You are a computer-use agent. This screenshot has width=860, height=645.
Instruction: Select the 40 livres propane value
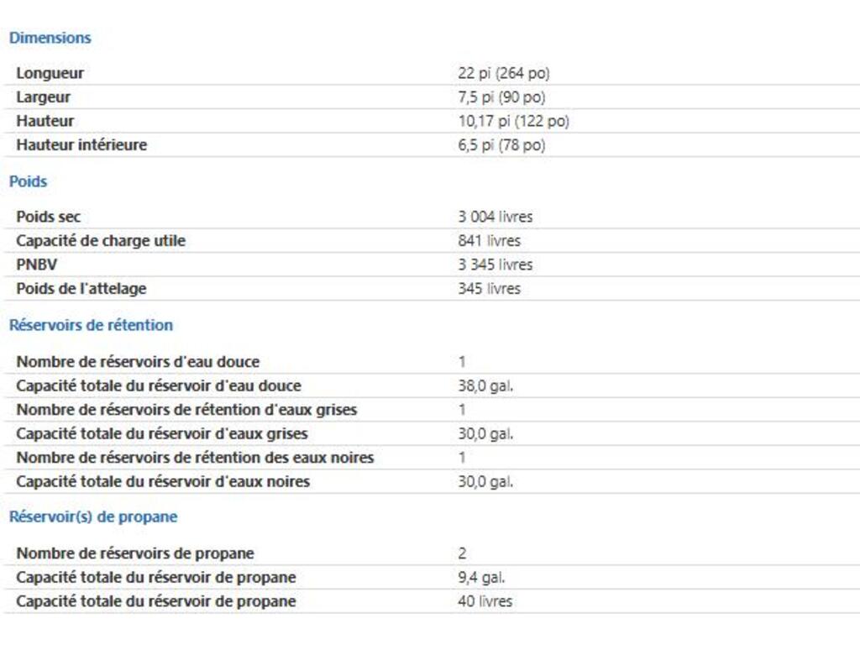[485, 601]
